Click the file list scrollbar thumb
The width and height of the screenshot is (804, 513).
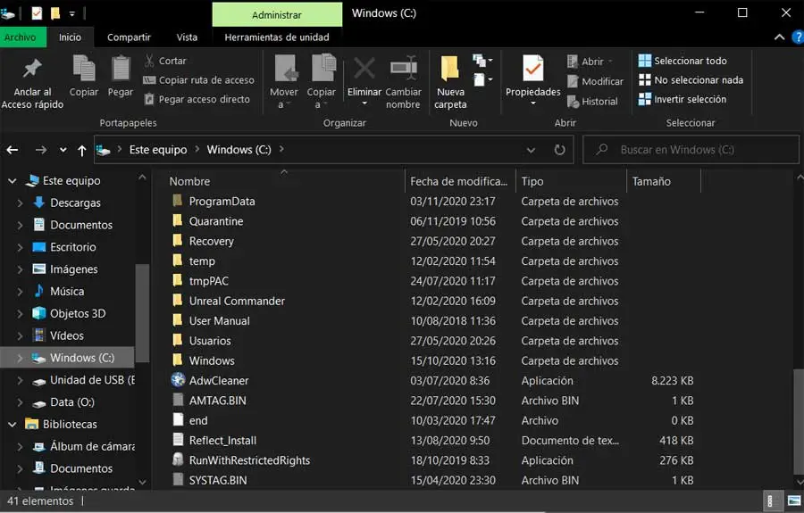tap(799, 422)
